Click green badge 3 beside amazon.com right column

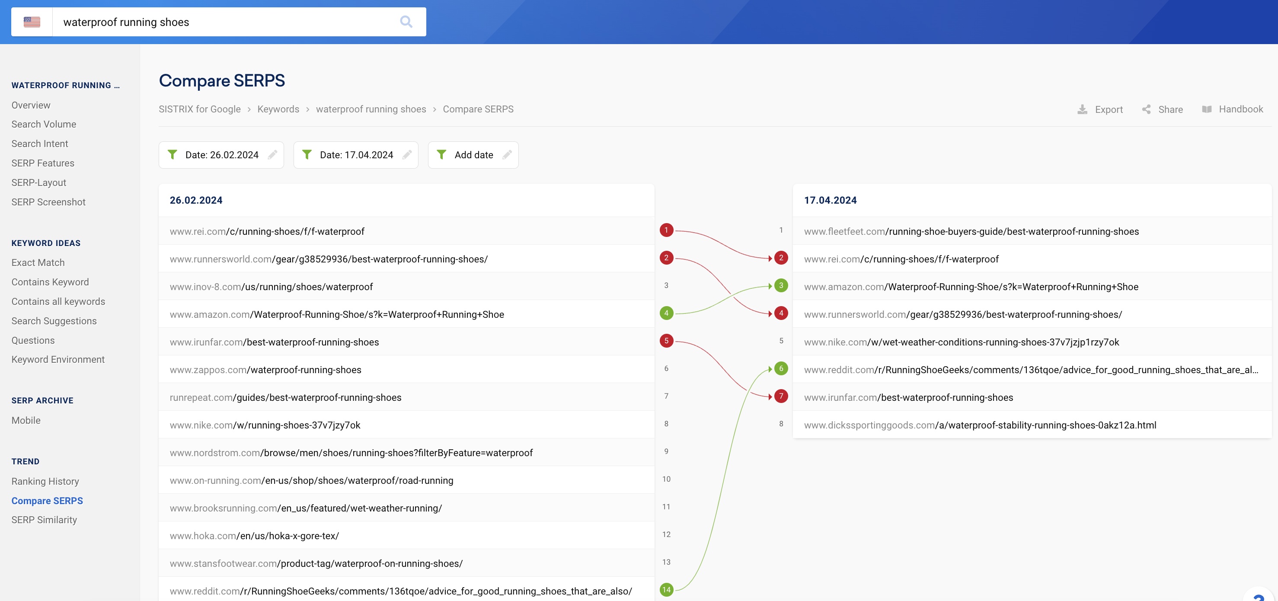point(781,285)
